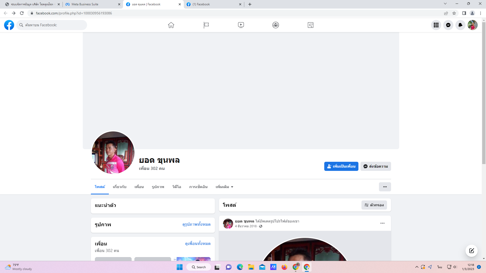486x273 pixels.
Task: Open the Facebook menu grid icon
Action: pos(436,25)
